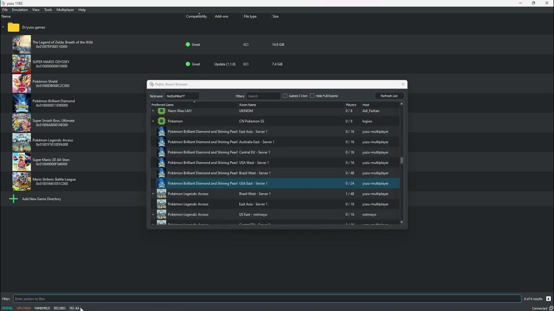Click the Nickname field containing NotSoMikaYT
Image resolution: width=554 pixels, height=311 pixels.
pos(182,96)
